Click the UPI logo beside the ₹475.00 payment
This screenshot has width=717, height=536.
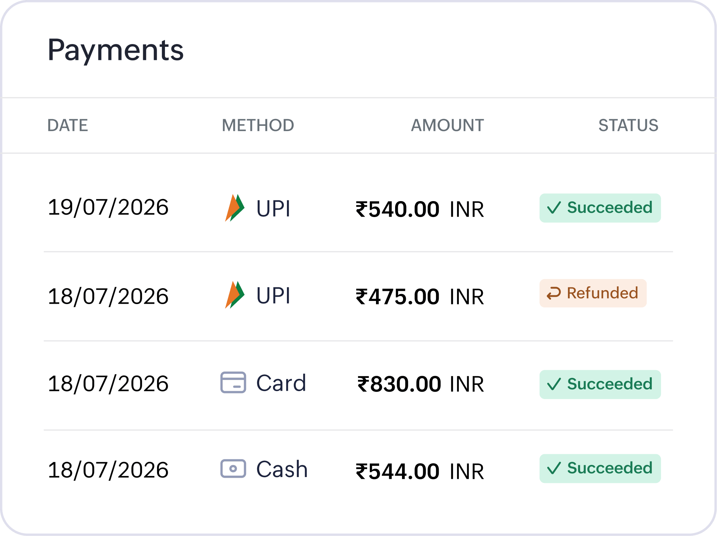point(235,295)
